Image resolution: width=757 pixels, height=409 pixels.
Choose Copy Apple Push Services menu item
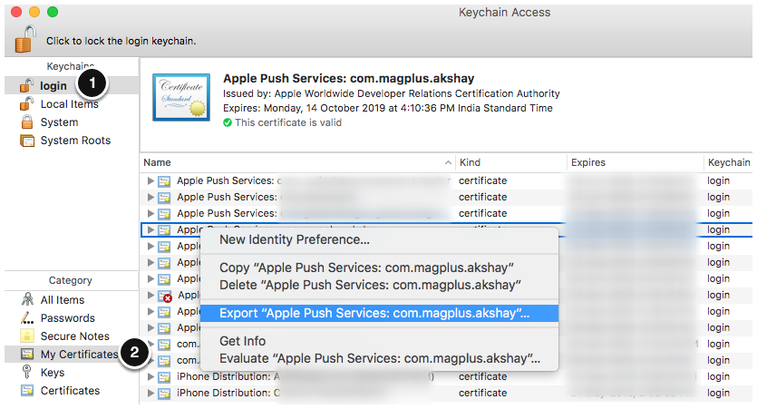366,268
